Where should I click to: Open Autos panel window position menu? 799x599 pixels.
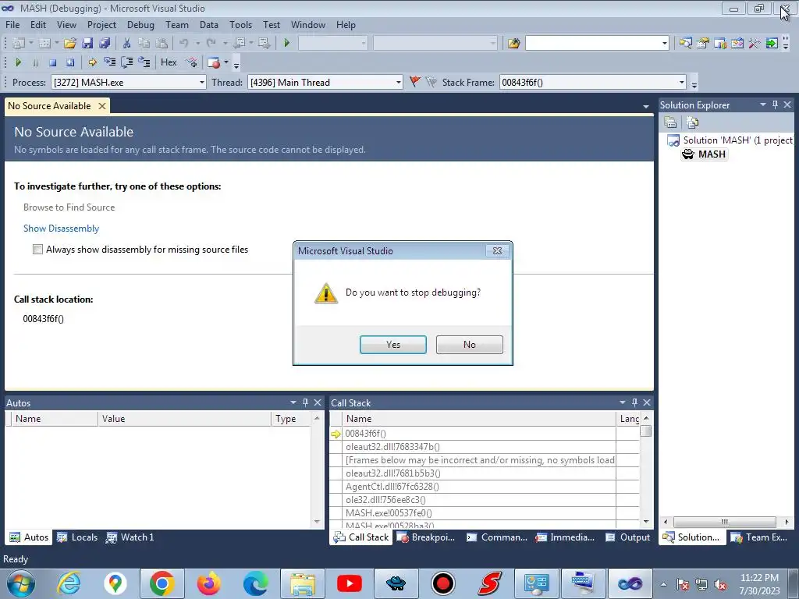point(293,402)
